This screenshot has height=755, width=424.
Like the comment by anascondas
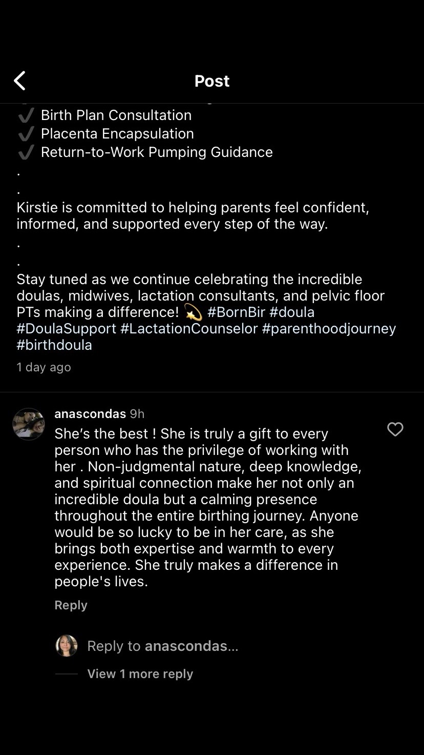395,429
